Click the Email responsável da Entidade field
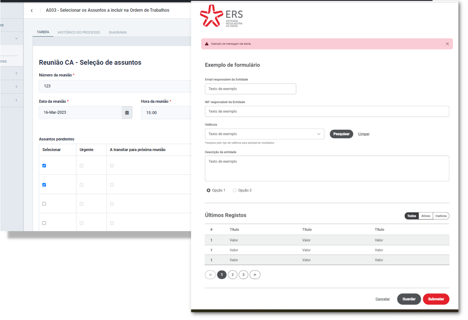The height and width of the screenshot is (320, 468). [250, 89]
